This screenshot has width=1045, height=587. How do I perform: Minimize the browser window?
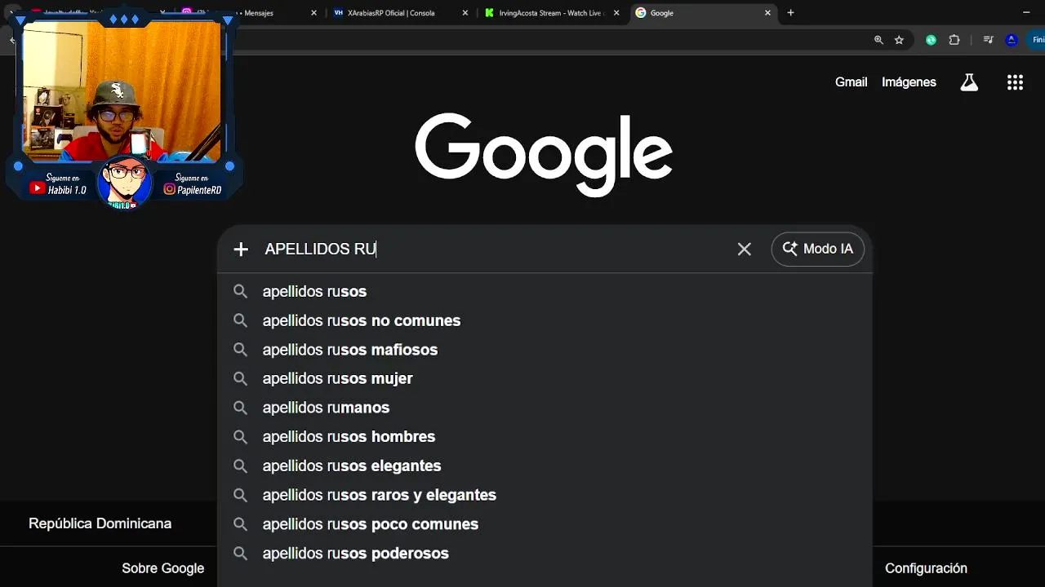click(x=1026, y=13)
